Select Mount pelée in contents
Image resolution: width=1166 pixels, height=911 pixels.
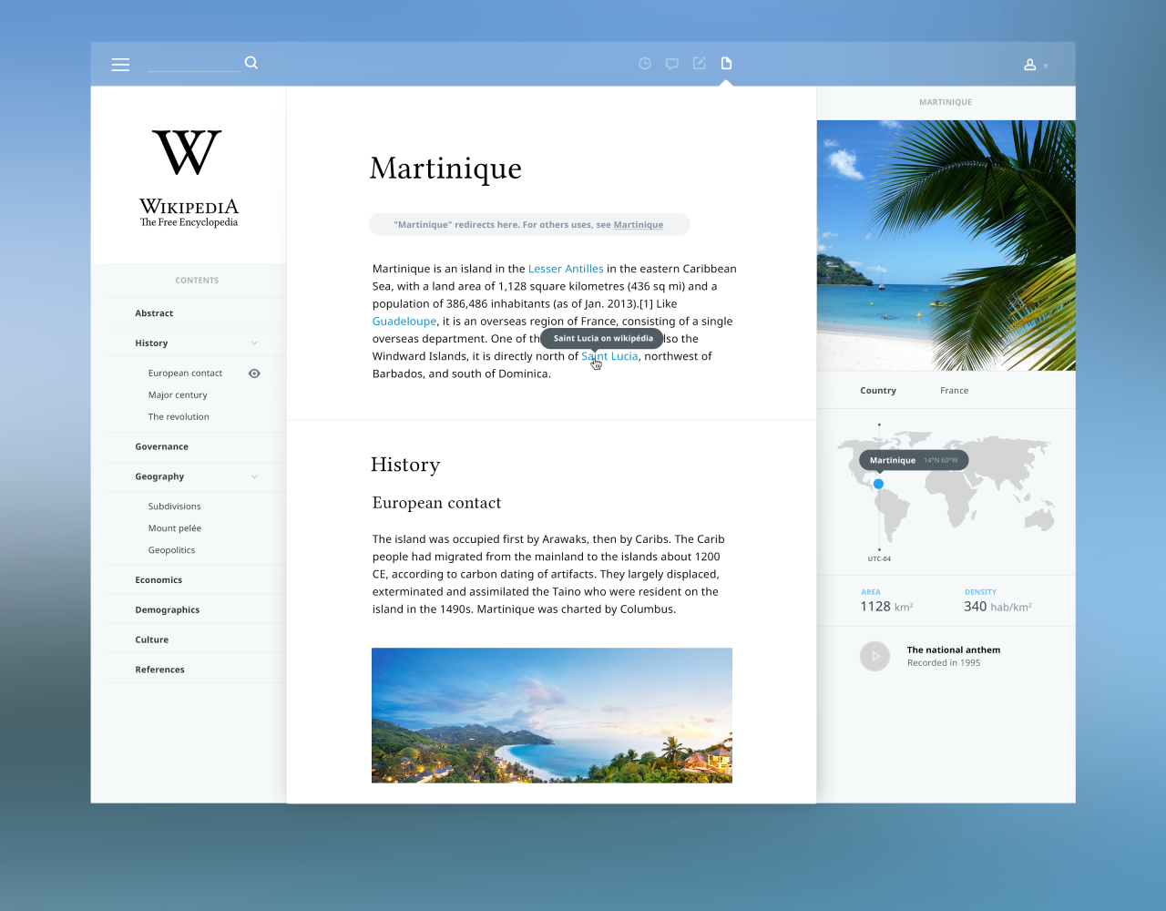pyautogui.click(x=175, y=528)
